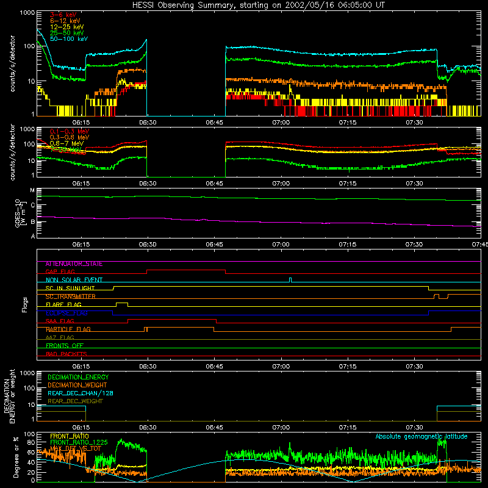
Task: Click the FLARE_FLAG label
Action: (63, 304)
